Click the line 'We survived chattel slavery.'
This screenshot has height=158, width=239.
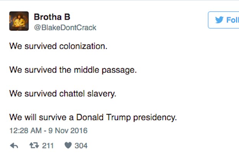(63, 94)
